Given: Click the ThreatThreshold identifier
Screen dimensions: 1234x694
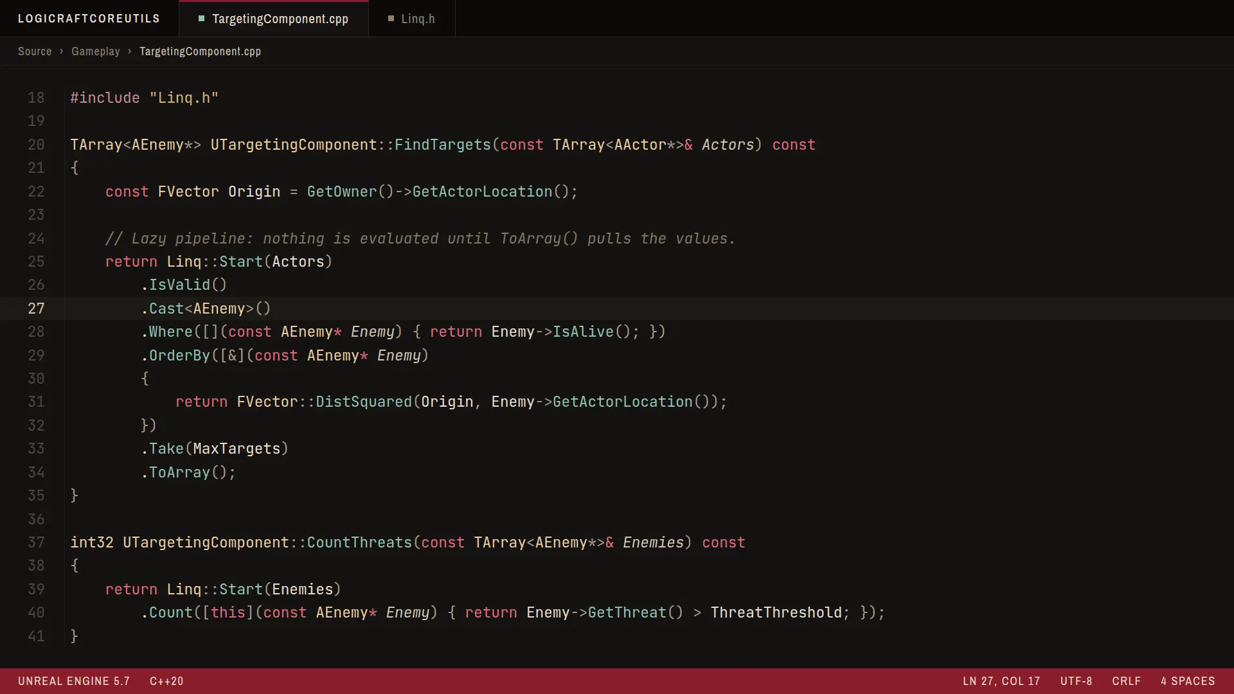Looking at the screenshot, I should (x=776, y=612).
